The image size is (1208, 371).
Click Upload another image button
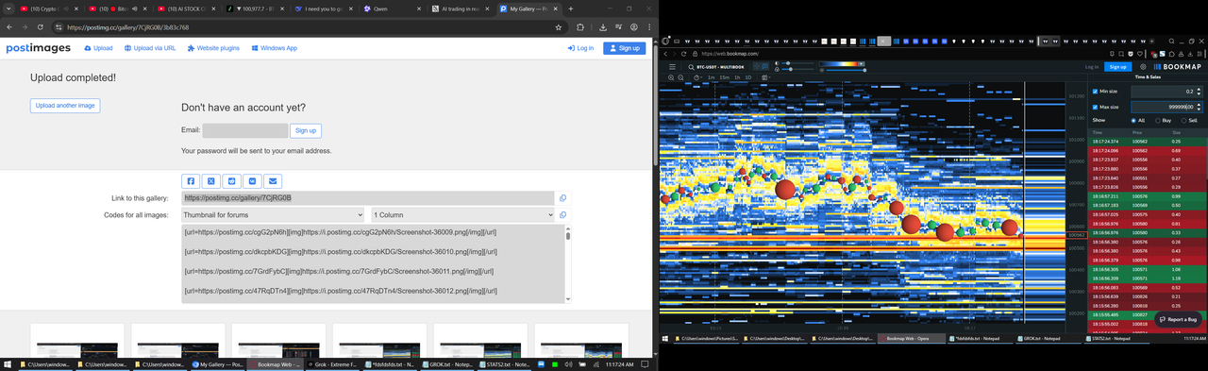pyautogui.click(x=65, y=106)
